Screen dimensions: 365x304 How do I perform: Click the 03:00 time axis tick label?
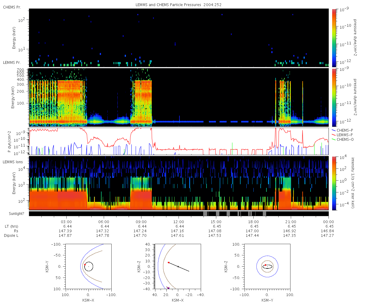[66, 222]
